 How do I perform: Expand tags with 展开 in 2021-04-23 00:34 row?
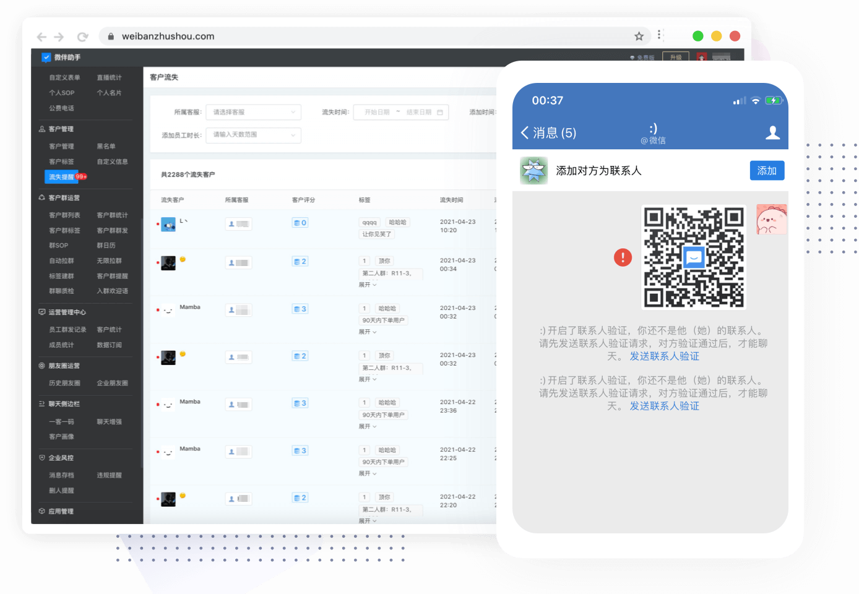point(368,285)
